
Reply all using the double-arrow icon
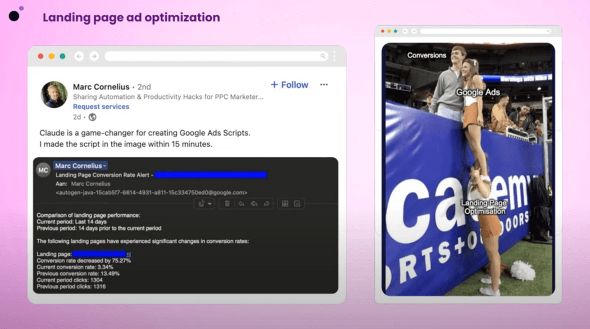254,204
